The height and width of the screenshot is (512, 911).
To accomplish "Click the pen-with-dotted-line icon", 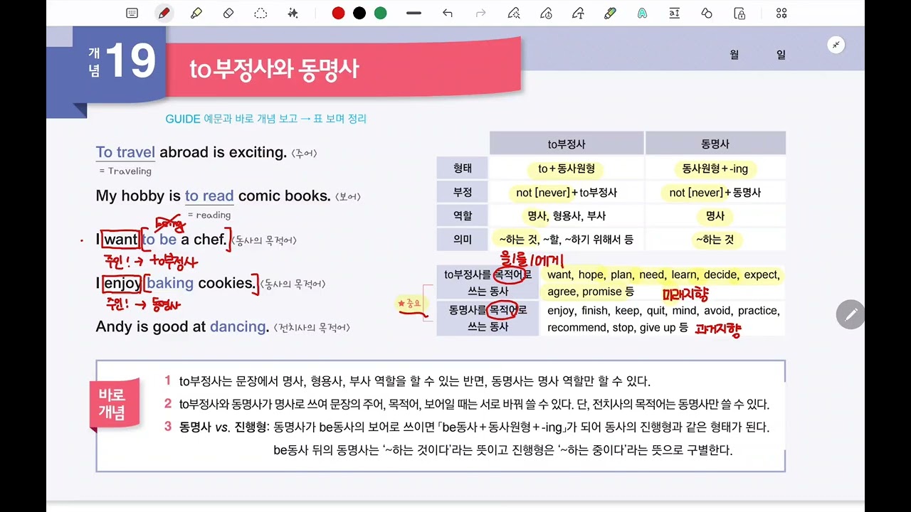I will point(513,13).
